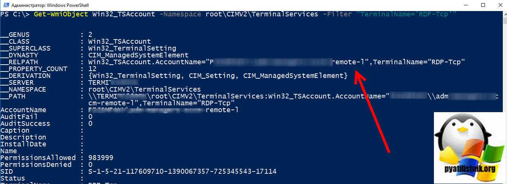
Task: Click the PermissionsAllowed value 983999
Action: click(x=100, y=158)
